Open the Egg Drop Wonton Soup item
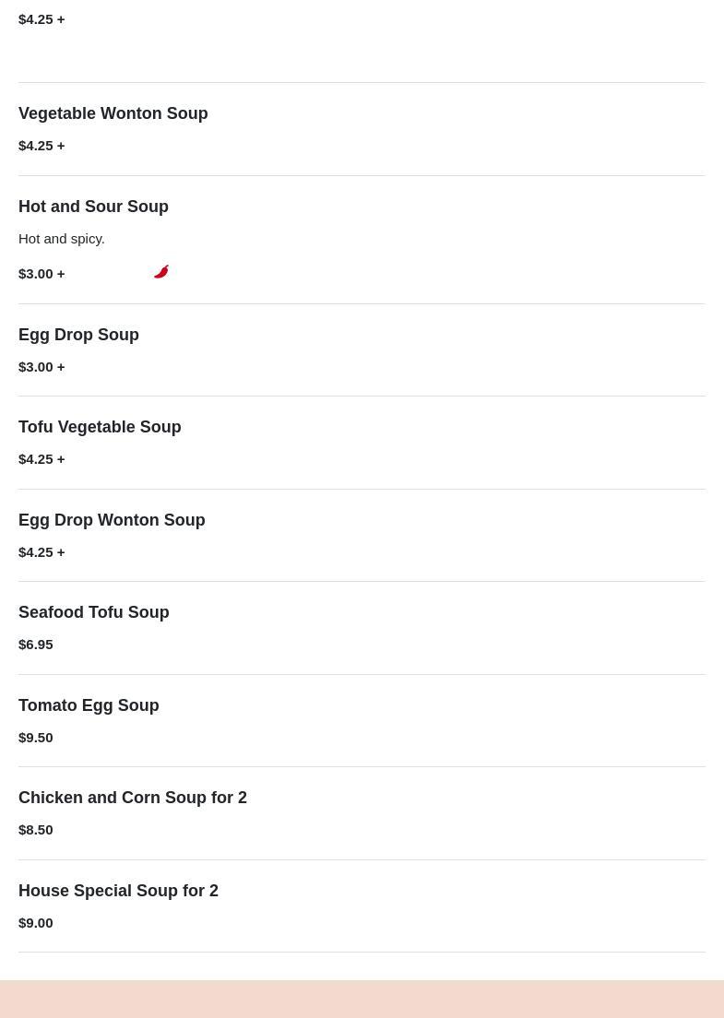This screenshot has height=1018, width=724. click(112, 520)
